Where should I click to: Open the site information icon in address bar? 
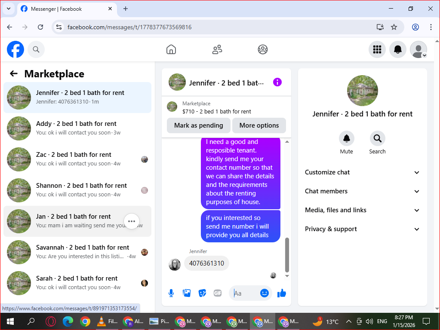(59, 27)
